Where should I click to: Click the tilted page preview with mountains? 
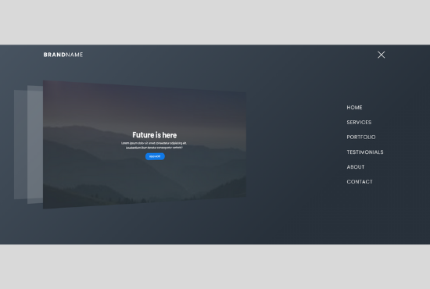click(x=145, y=144)
